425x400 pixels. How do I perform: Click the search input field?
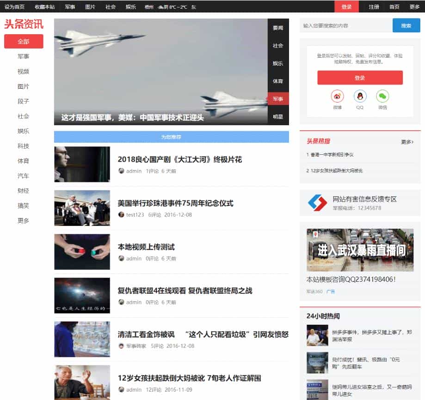tap(346, 25)
